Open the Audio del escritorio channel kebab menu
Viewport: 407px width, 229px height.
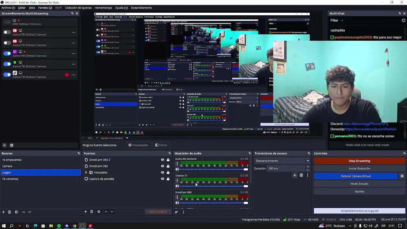(x=177, y=164)
